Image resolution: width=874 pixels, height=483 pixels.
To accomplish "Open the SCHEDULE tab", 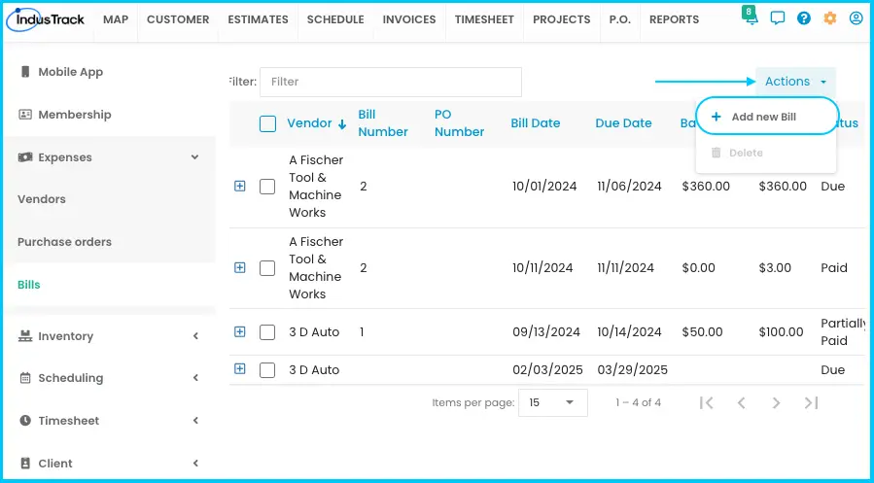I will click(335, 19).
